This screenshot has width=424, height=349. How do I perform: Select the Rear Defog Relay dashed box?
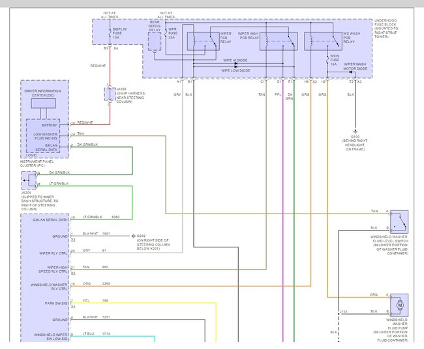[x=155, y=42]
